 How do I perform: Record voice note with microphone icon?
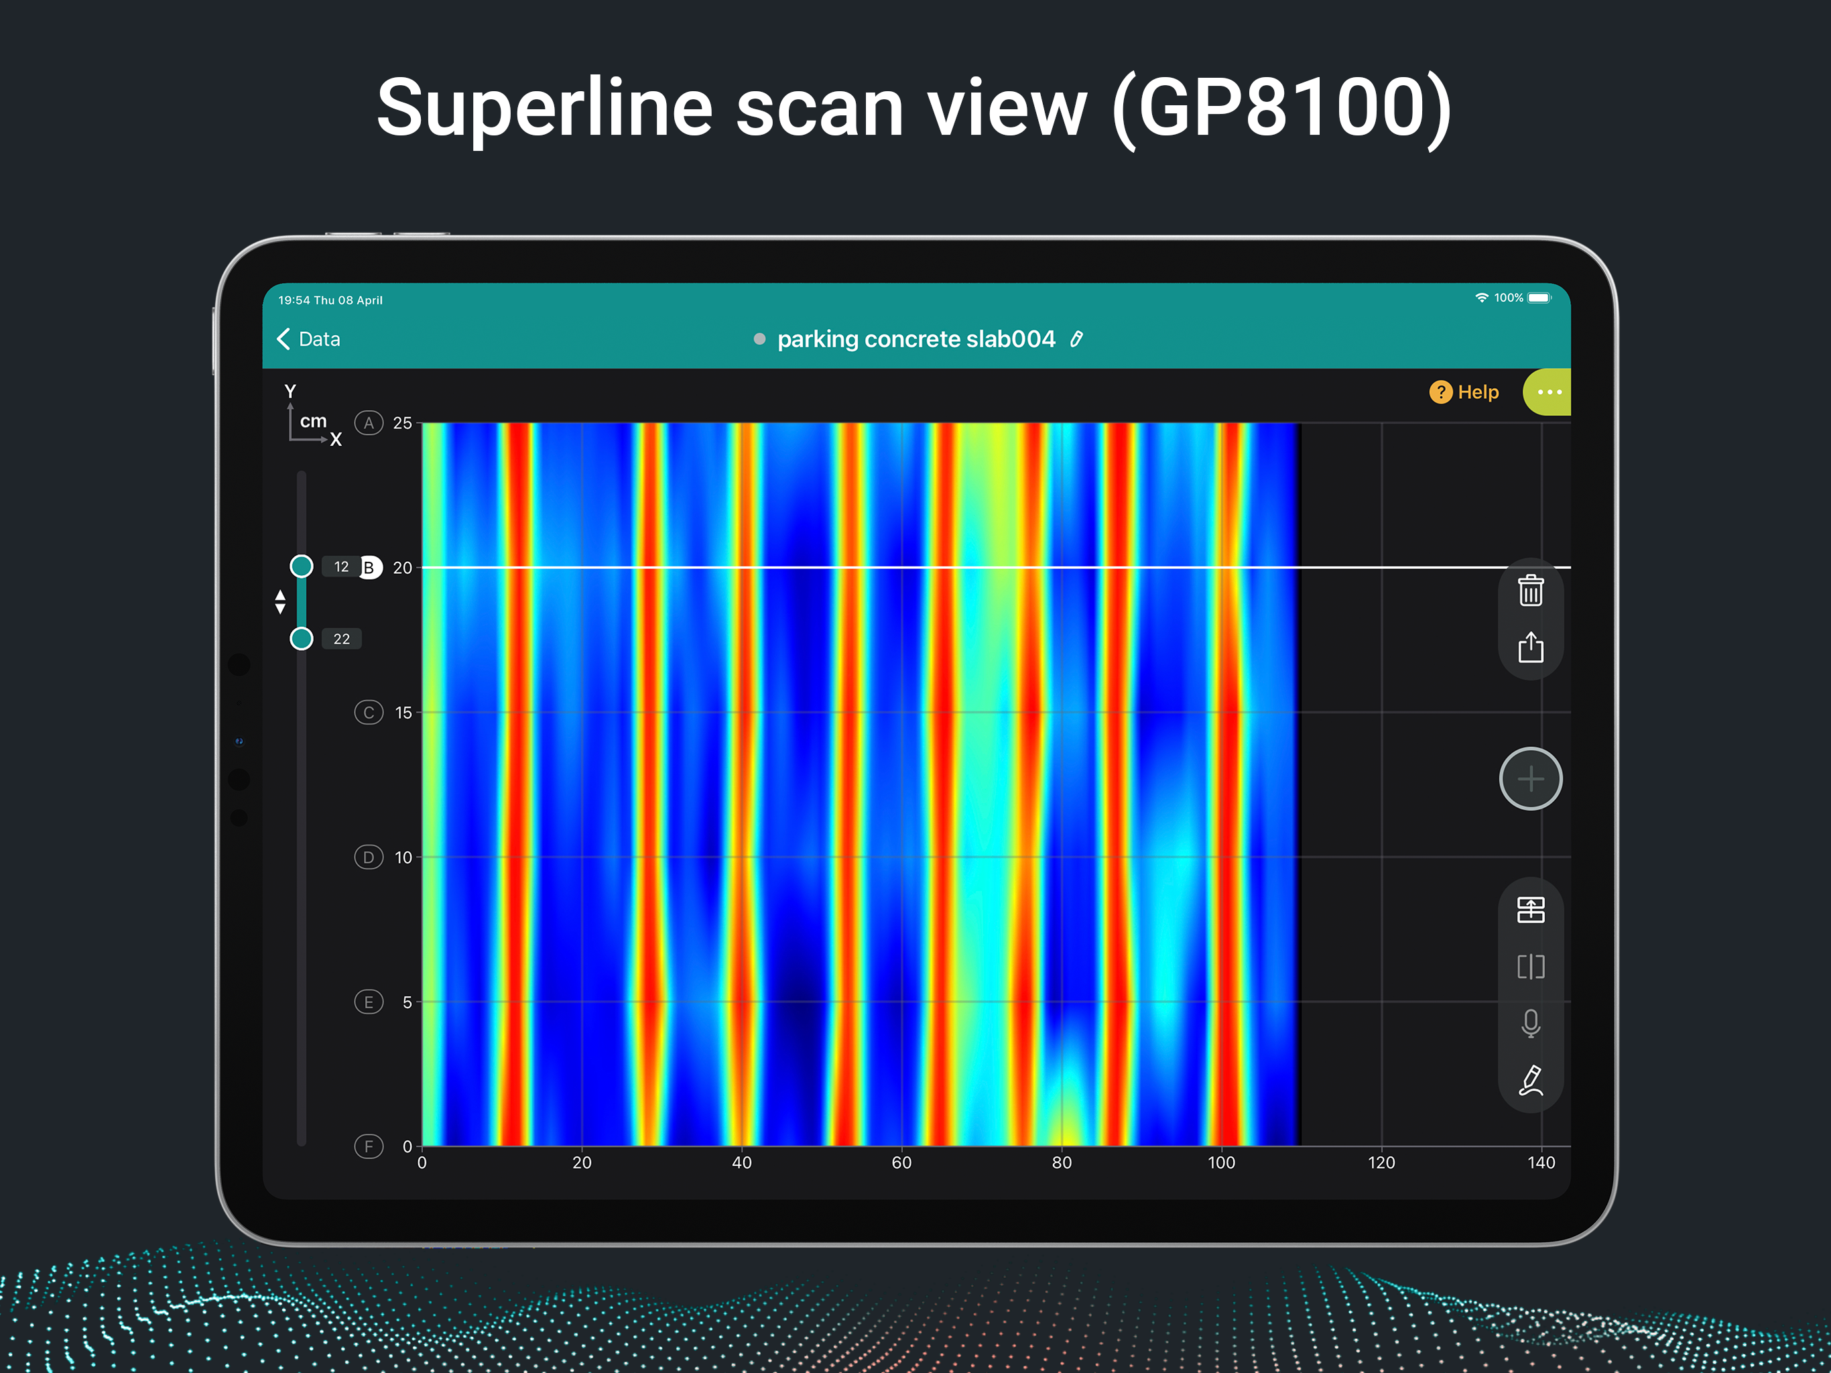coord(1531,1024)
